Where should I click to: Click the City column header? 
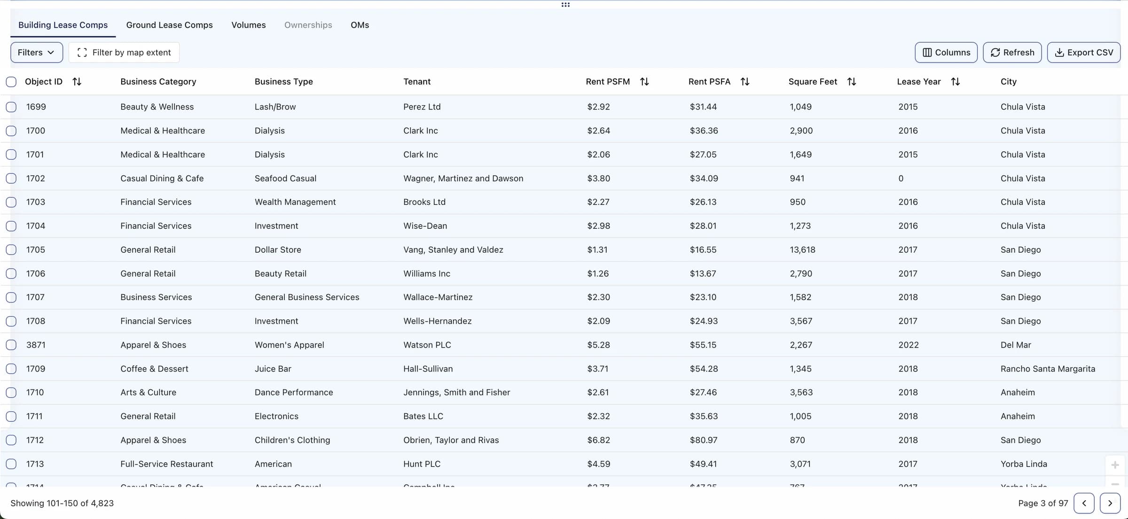click(x=1009, y=82)
